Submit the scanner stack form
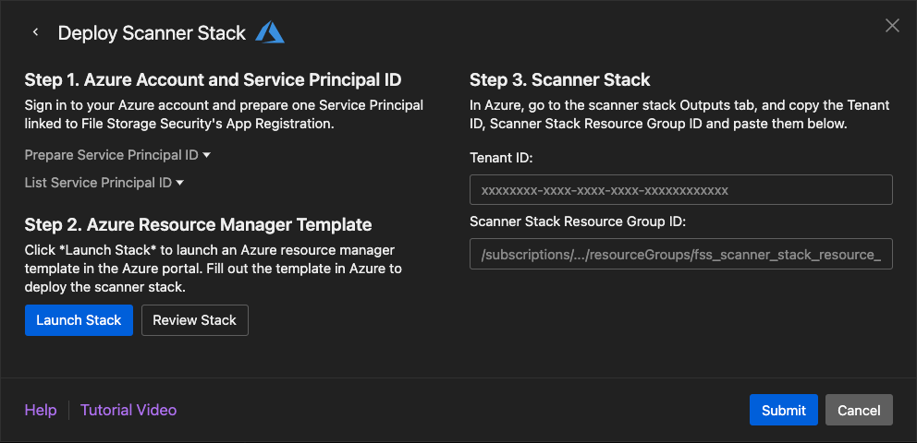 [x=784, y=410]
